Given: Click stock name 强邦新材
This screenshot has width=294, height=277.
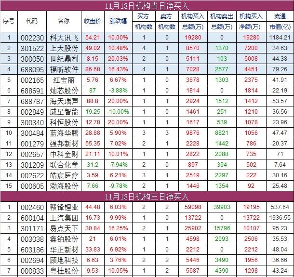Looking at the screenshot, I should [64, 144].
